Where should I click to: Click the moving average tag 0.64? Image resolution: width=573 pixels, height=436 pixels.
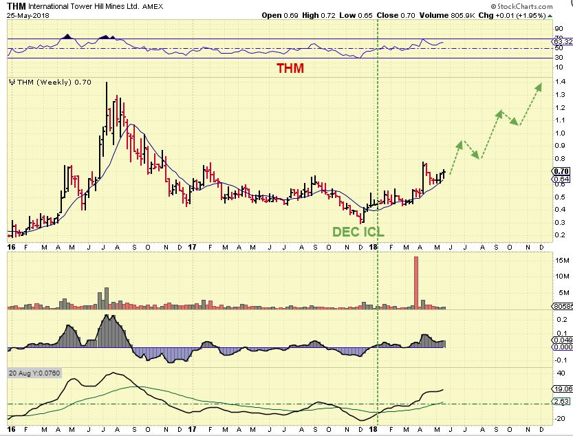[561, 179]
